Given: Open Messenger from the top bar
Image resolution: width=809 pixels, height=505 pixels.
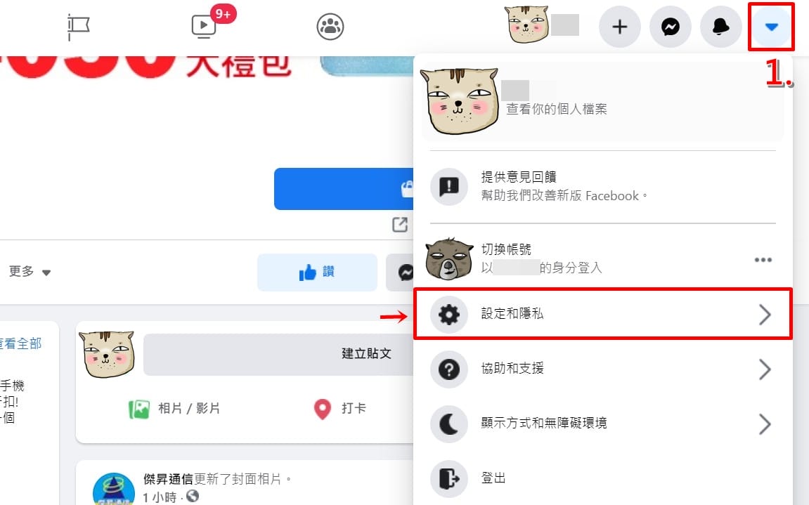Looking at the screenshot, I should [671, 27].
